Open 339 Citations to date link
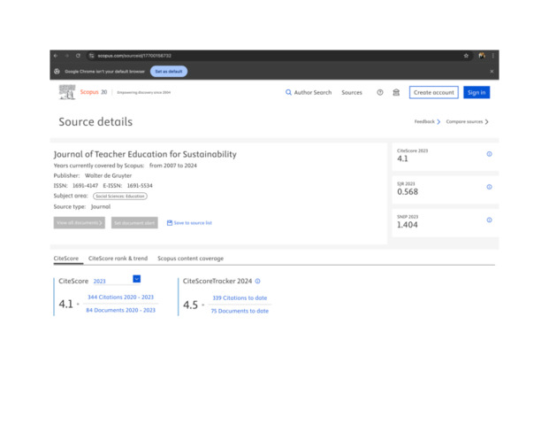 coord(240,297)
